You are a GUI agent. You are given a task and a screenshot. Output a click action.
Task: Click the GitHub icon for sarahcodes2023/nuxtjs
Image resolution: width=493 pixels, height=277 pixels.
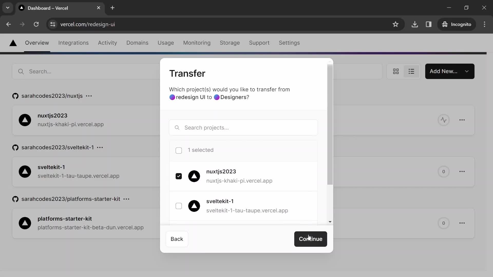coord(15,96)
